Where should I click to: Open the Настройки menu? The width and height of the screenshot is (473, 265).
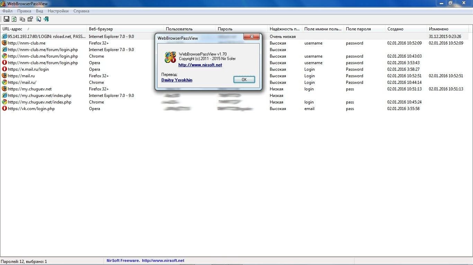(x=58, y=11)
